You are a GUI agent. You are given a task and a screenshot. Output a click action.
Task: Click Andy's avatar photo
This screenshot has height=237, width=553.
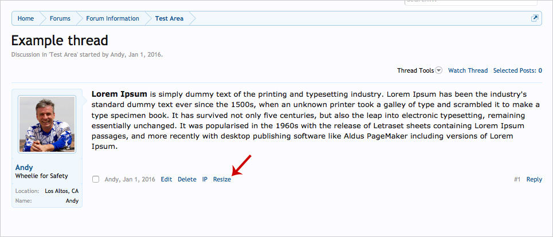47,124
